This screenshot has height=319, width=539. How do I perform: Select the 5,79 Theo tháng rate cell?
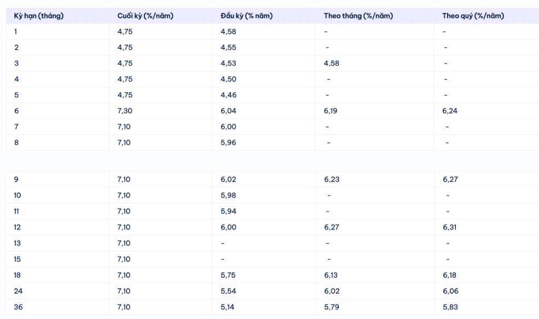pyautogui.click(x=332, y=307)
